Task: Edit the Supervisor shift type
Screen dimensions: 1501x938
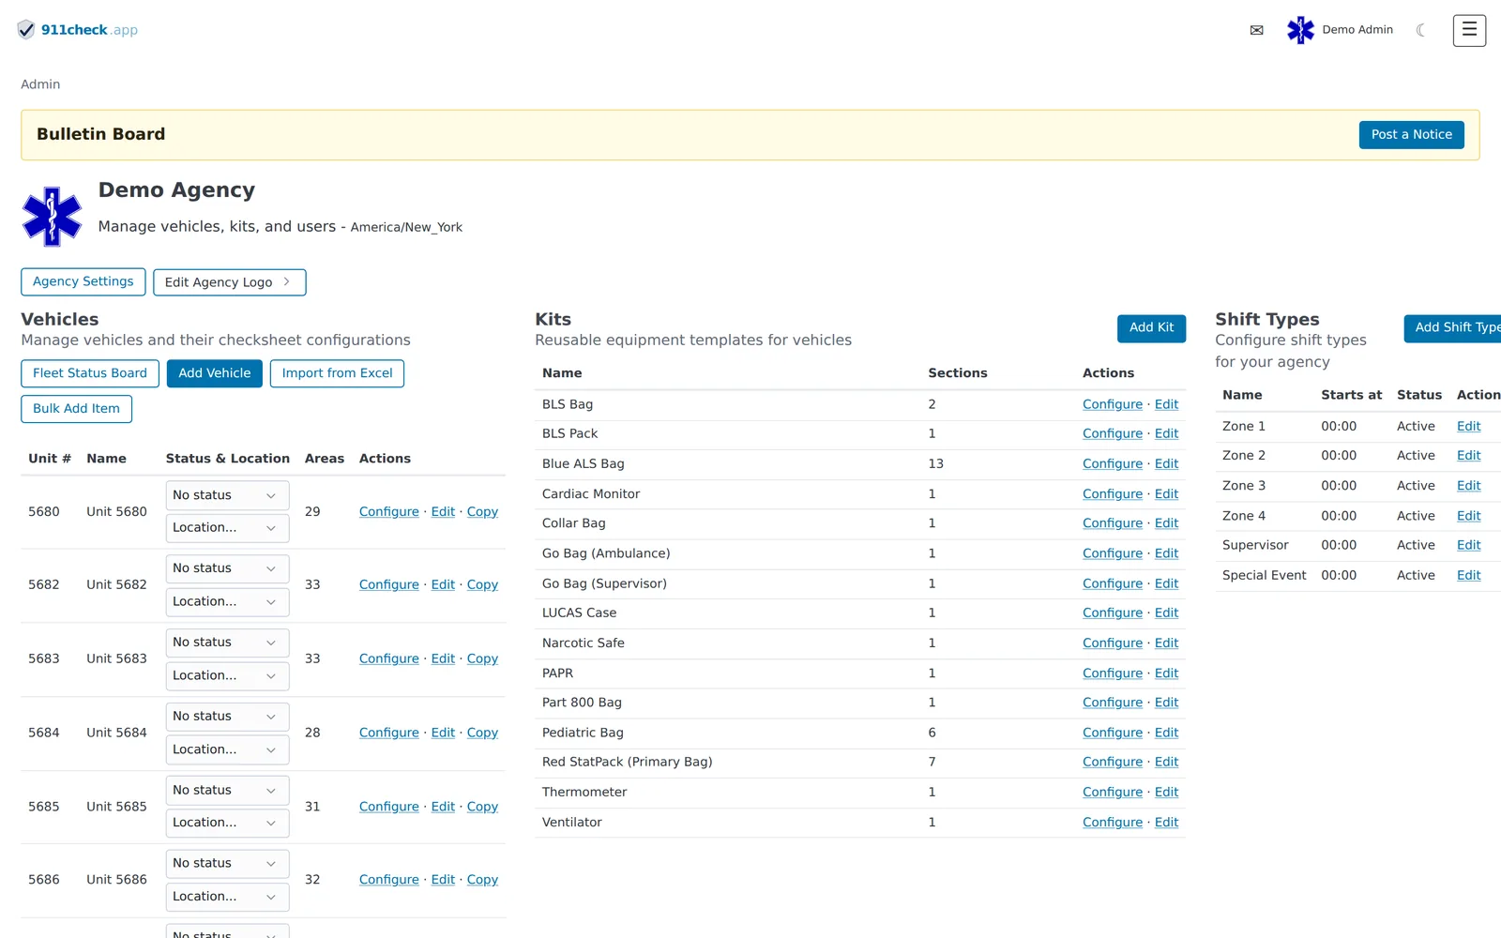Action: click(x=1468, y=546)
